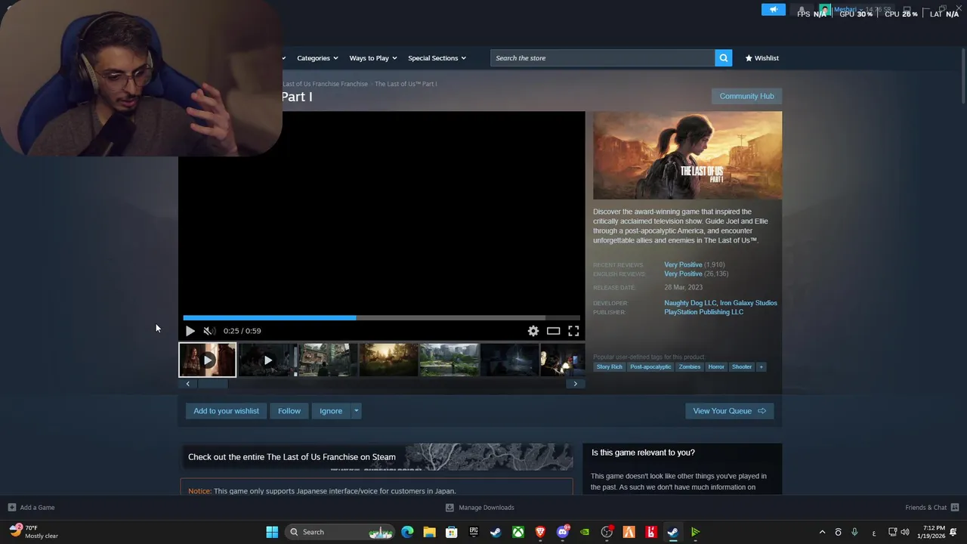This screenshot has width=967, height=544.
Task: Open the Very Positive recent reviews link
Action: pos(683,265)
